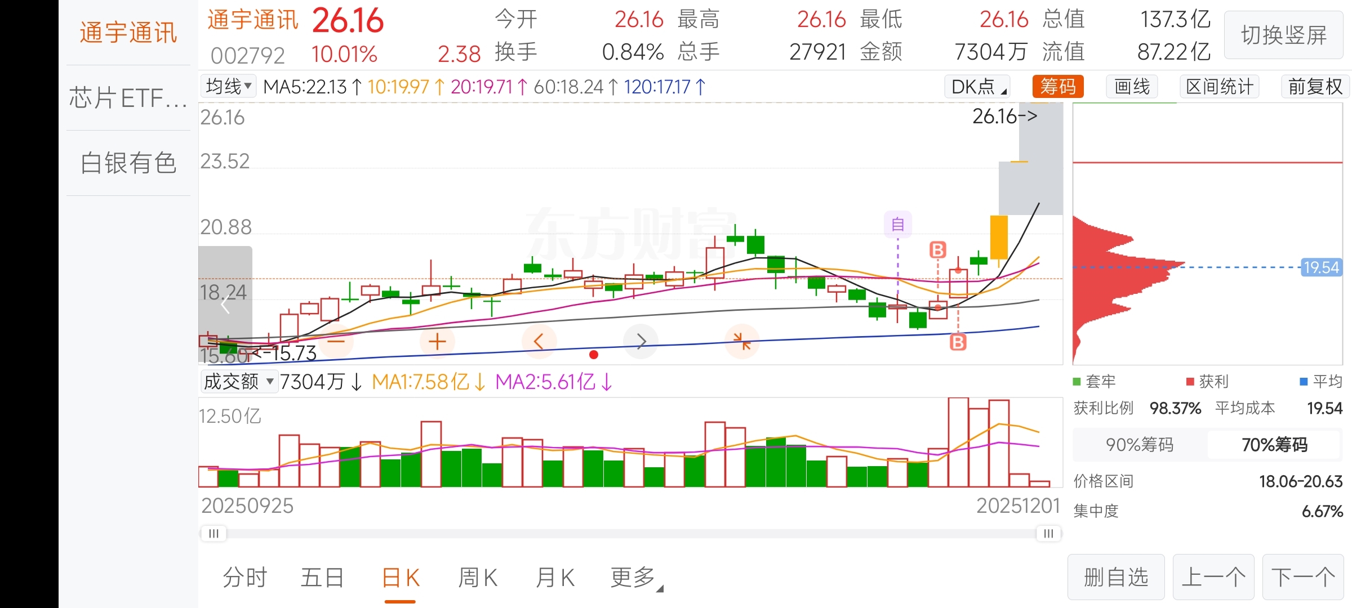Select the 90%筹码 option

point(1140,445)
